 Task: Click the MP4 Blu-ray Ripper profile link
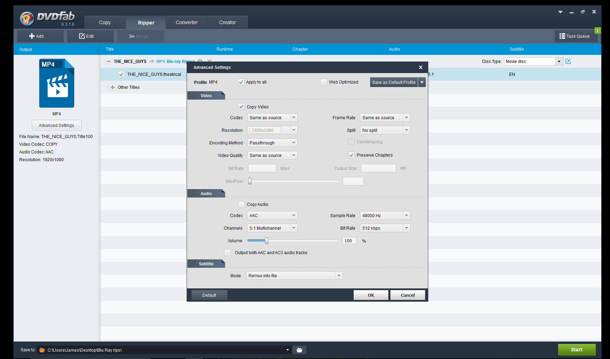175,62
